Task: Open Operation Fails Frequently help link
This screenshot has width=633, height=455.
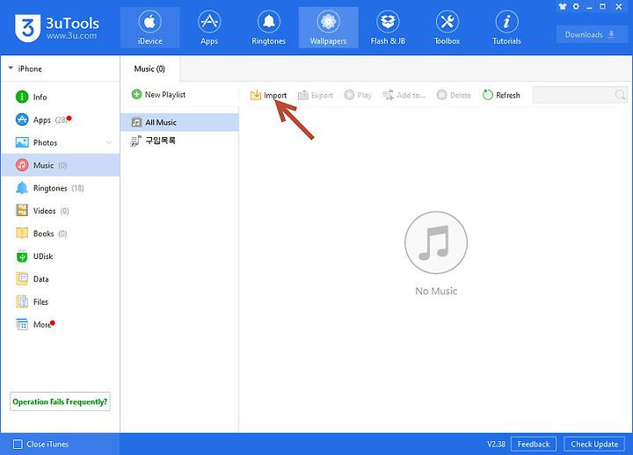Action: coord(60,401)
